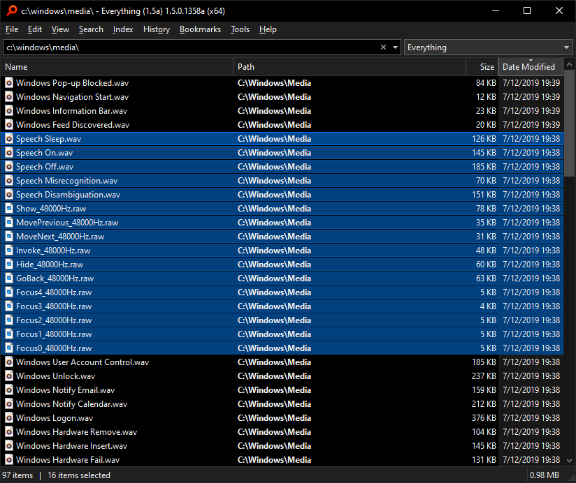The height and width of the screenshot is (483, 576).
Task: Click the date modified of Windows Pop-up Blocked.wav
Action: [531, 83]
